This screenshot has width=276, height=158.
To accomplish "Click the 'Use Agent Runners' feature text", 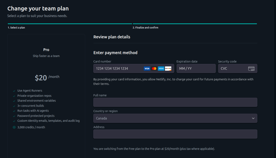I will (30, 91).
